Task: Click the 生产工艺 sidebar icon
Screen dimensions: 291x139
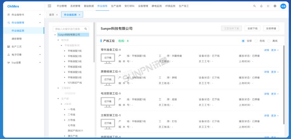Action: tap(8, 47)
